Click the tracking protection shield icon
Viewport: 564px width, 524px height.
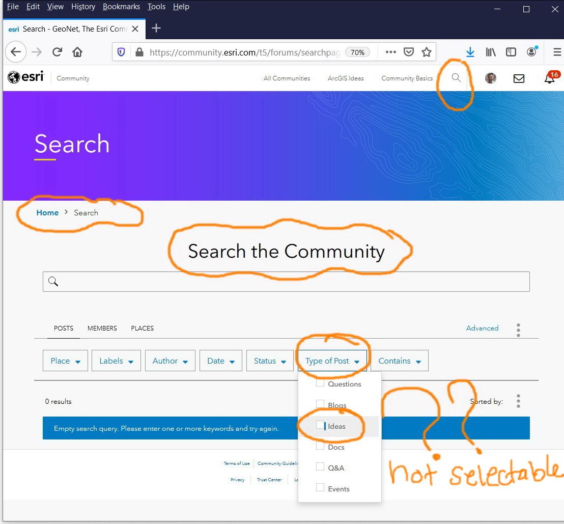(x=121, y=51)
